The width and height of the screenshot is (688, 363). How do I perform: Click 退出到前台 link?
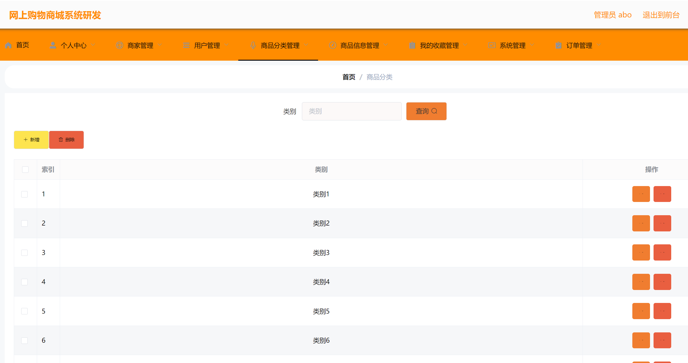coord(661,15)
